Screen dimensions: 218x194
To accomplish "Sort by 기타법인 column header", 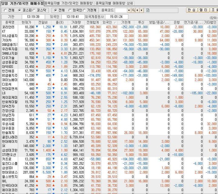I will tap(210, 22).
